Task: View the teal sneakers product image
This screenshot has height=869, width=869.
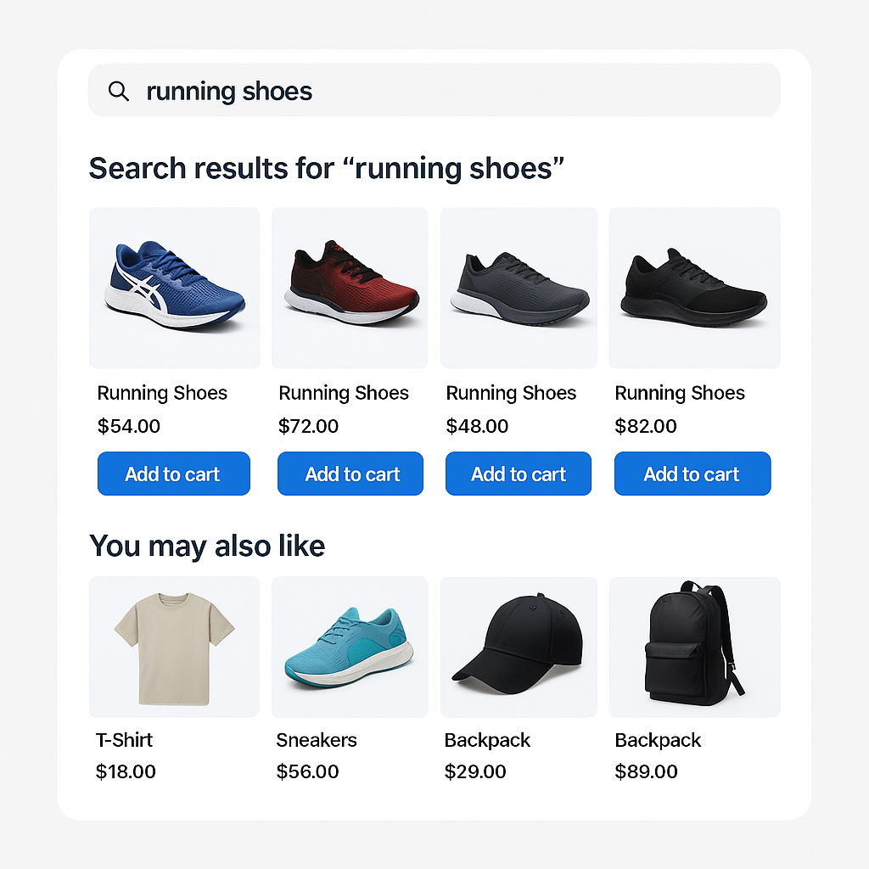Action: pyautogui.click(x=350, y=647)
